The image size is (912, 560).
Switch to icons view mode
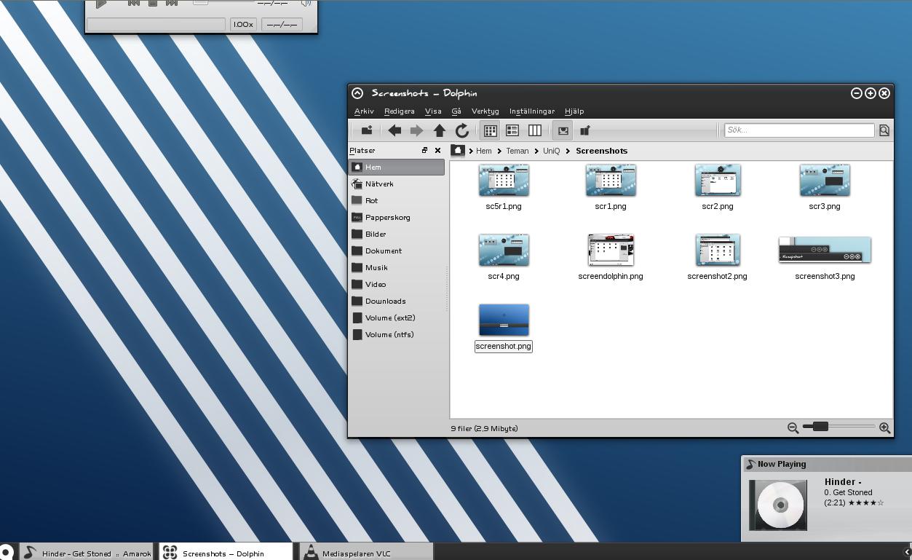tap(490, 130)
